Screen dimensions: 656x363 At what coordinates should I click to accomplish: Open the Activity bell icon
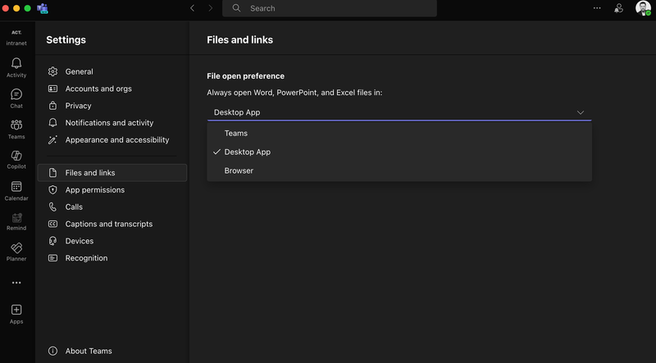click(x=16, y=64)
